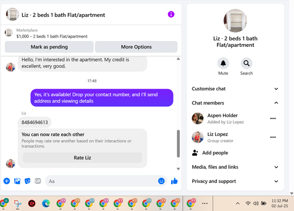Click Liz's avatar beside first message
The width and height of the screenshot is (294, 211).
[11, 67]
